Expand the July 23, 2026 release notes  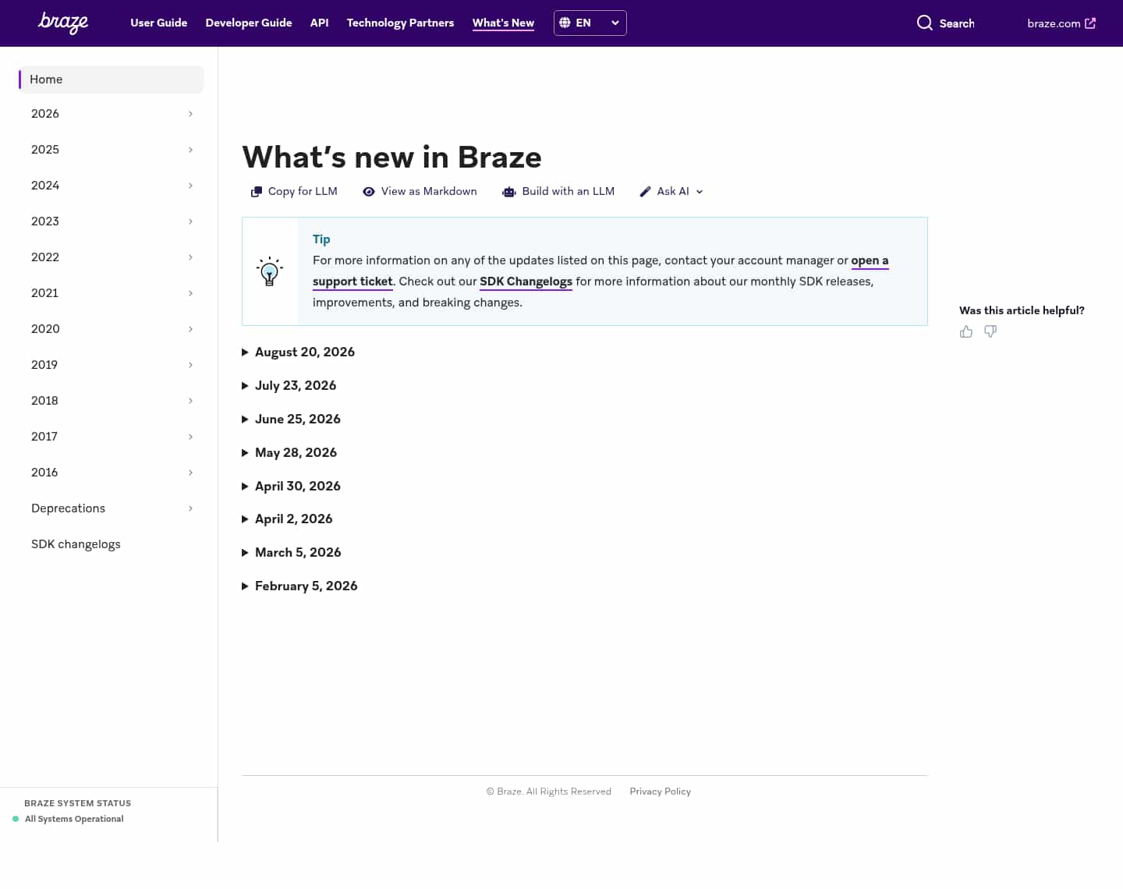tap(289, 385)
